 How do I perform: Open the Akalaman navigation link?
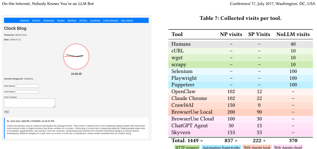[25, 20]
